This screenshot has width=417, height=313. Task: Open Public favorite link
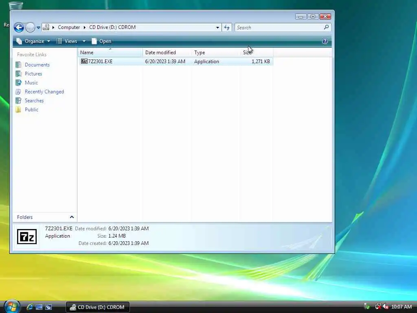tap(31, 110)
